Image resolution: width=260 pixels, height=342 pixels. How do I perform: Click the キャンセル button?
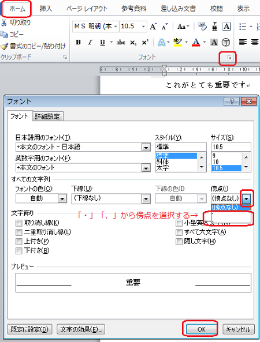pyautogui.click(x=238, y=329)
